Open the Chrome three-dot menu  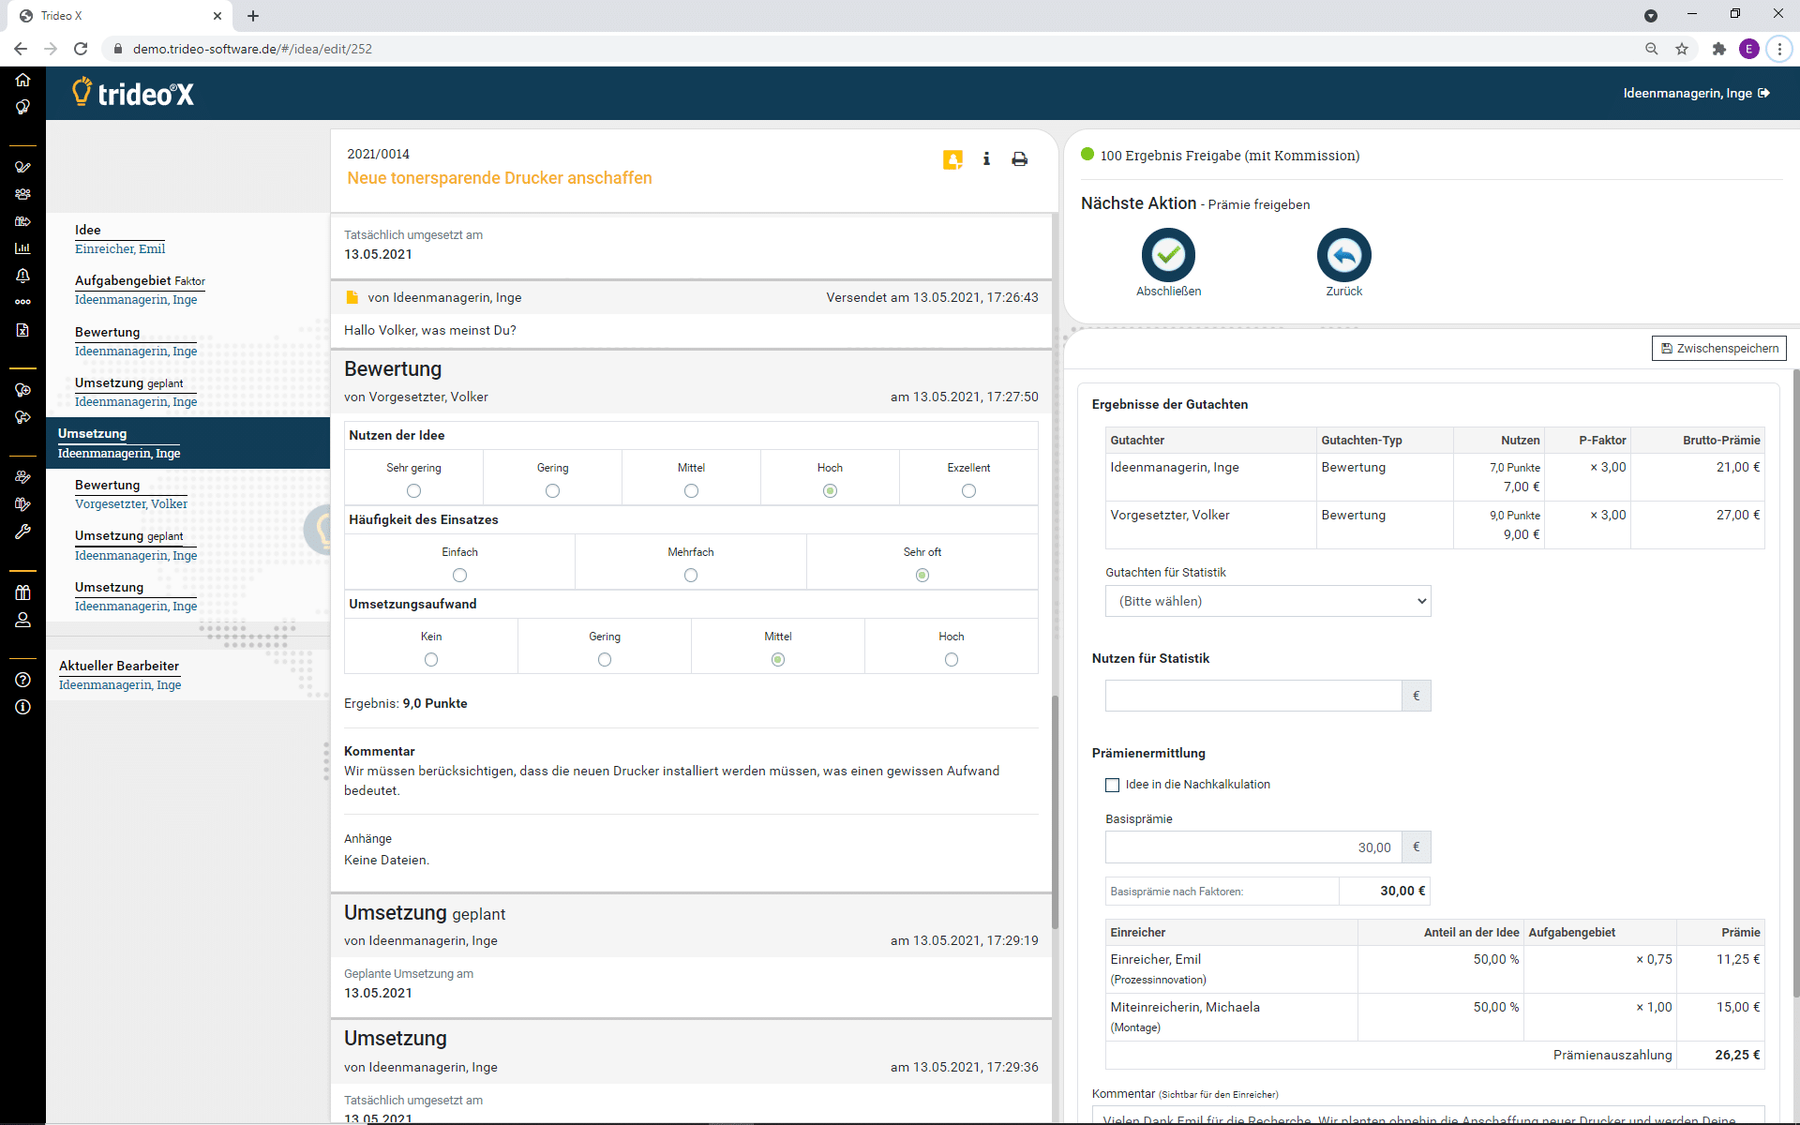coord(1778,49)
